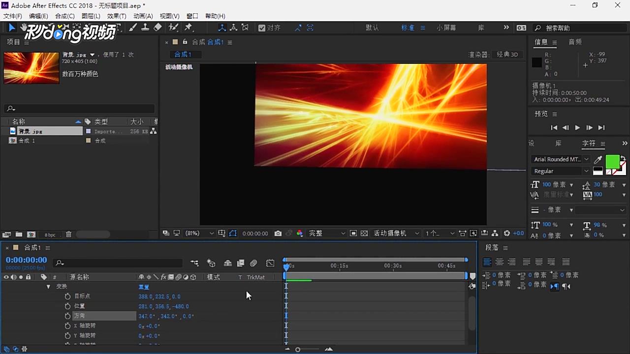Click search help magnifier icon

click(x=538, y=28)
